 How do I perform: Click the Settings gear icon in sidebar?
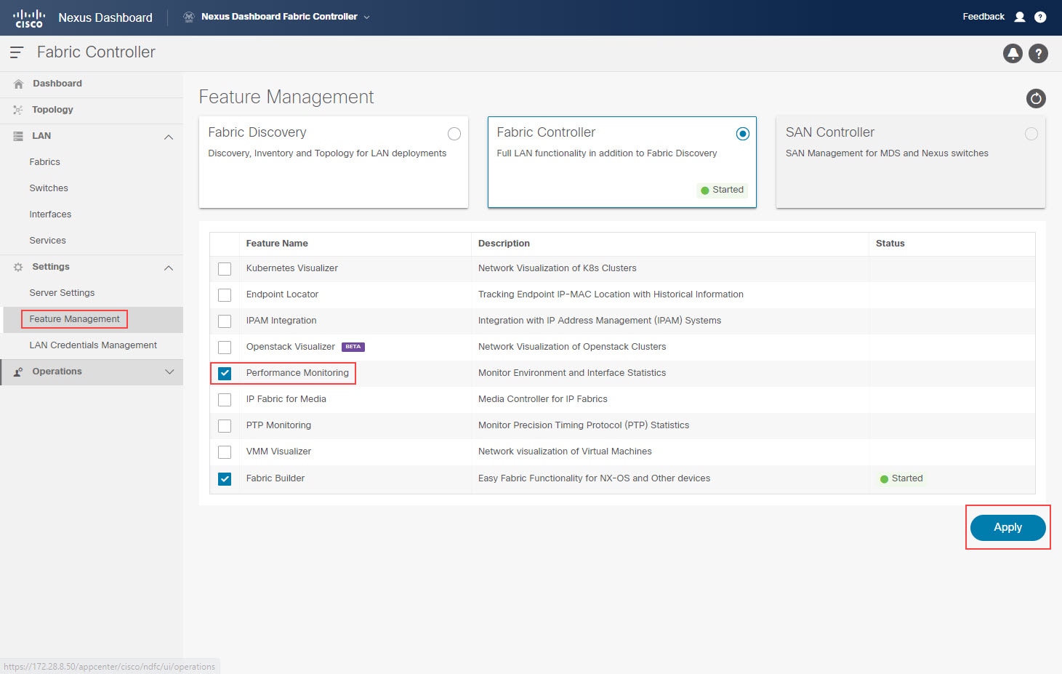click(x=18, y=267)
